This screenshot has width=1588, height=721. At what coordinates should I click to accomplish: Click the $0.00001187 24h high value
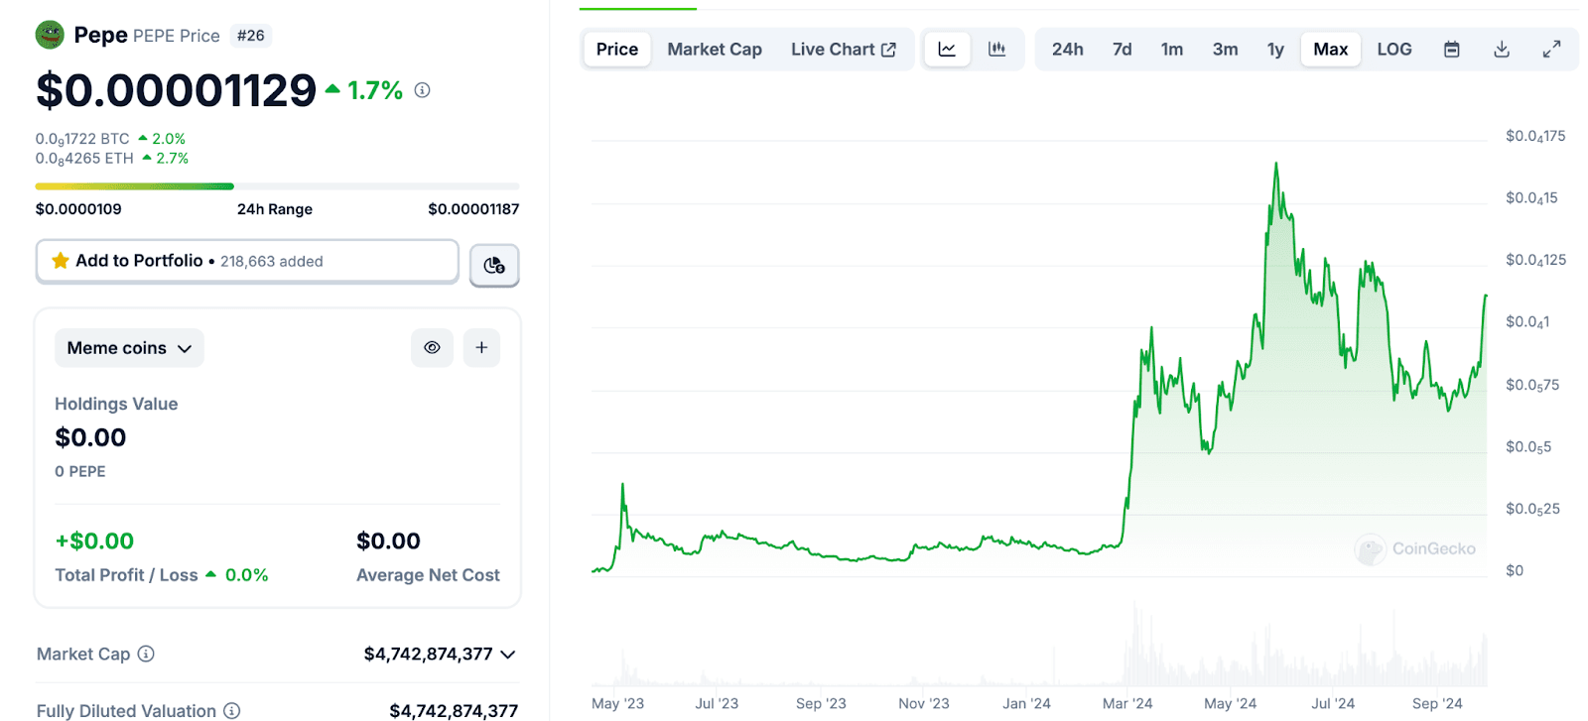473,209
